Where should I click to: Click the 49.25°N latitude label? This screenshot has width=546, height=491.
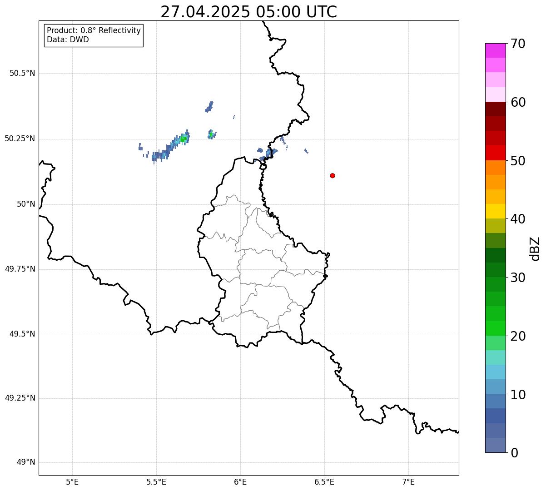pos(20,398)
